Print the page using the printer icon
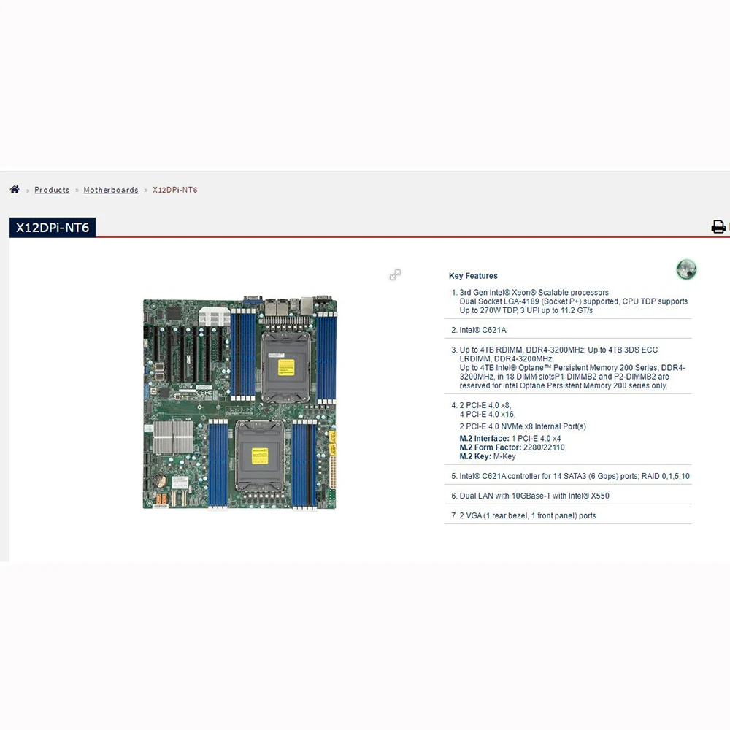The height and width of the screenshot is (730, 730). (718, 227)
